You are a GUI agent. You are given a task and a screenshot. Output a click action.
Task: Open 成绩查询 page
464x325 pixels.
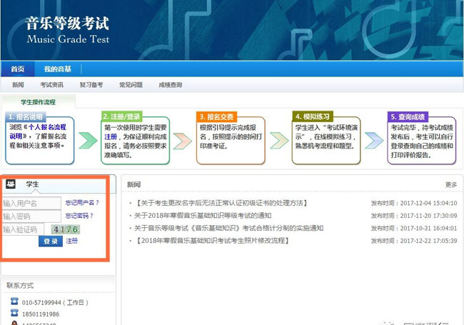pos(171,85)
